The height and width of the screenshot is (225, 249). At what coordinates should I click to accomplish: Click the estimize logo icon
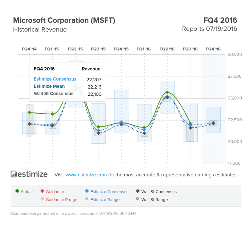coord(14,174)
